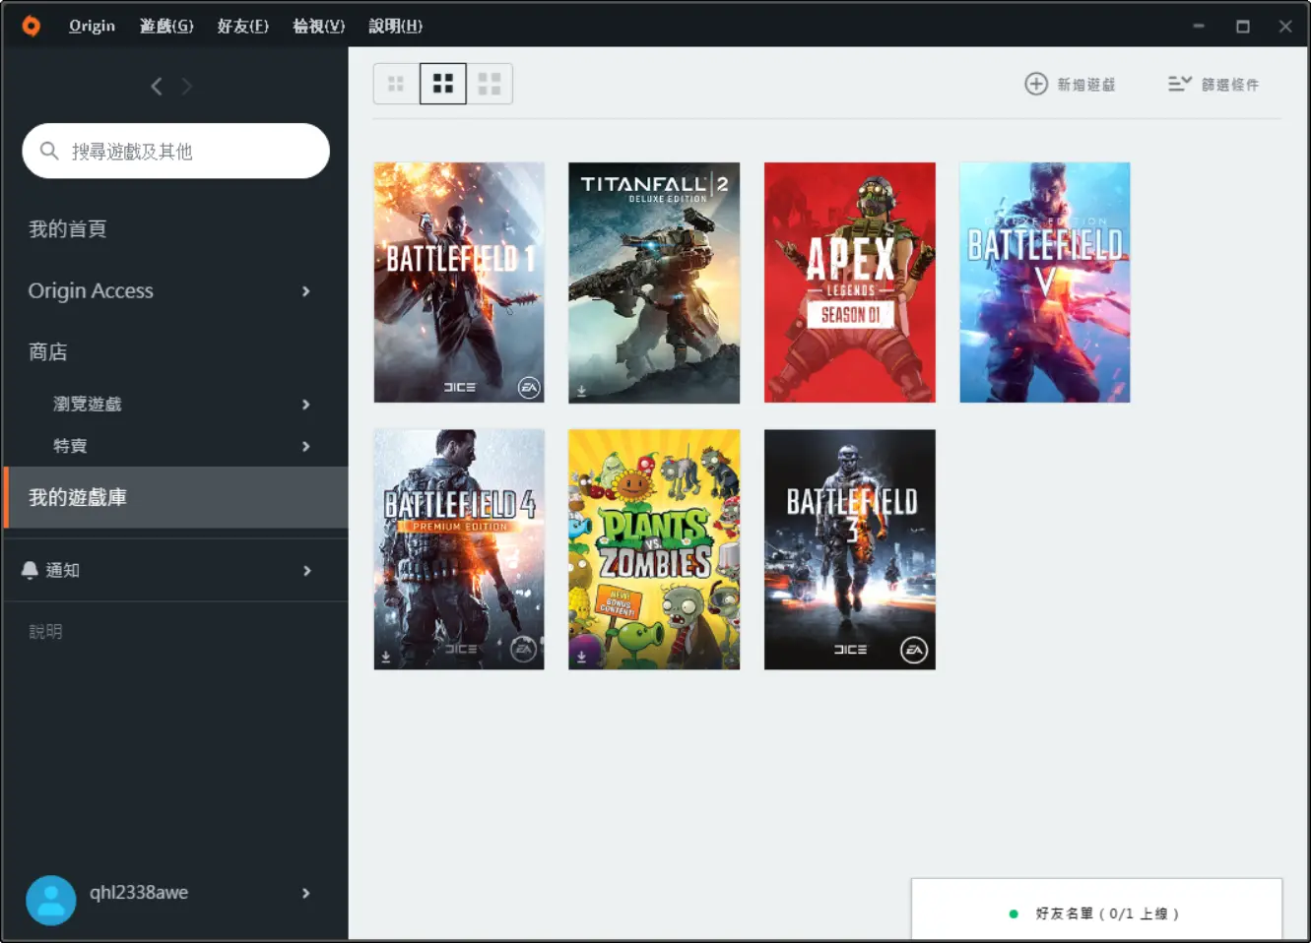1311x943 pixels.
Task: Select 我的遊戲庫 in the sidebar
Action: [175, 497]
